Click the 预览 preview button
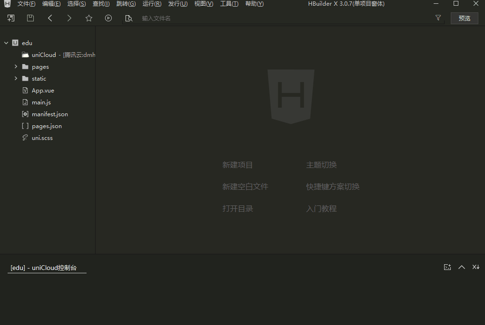 click(464, 18)
